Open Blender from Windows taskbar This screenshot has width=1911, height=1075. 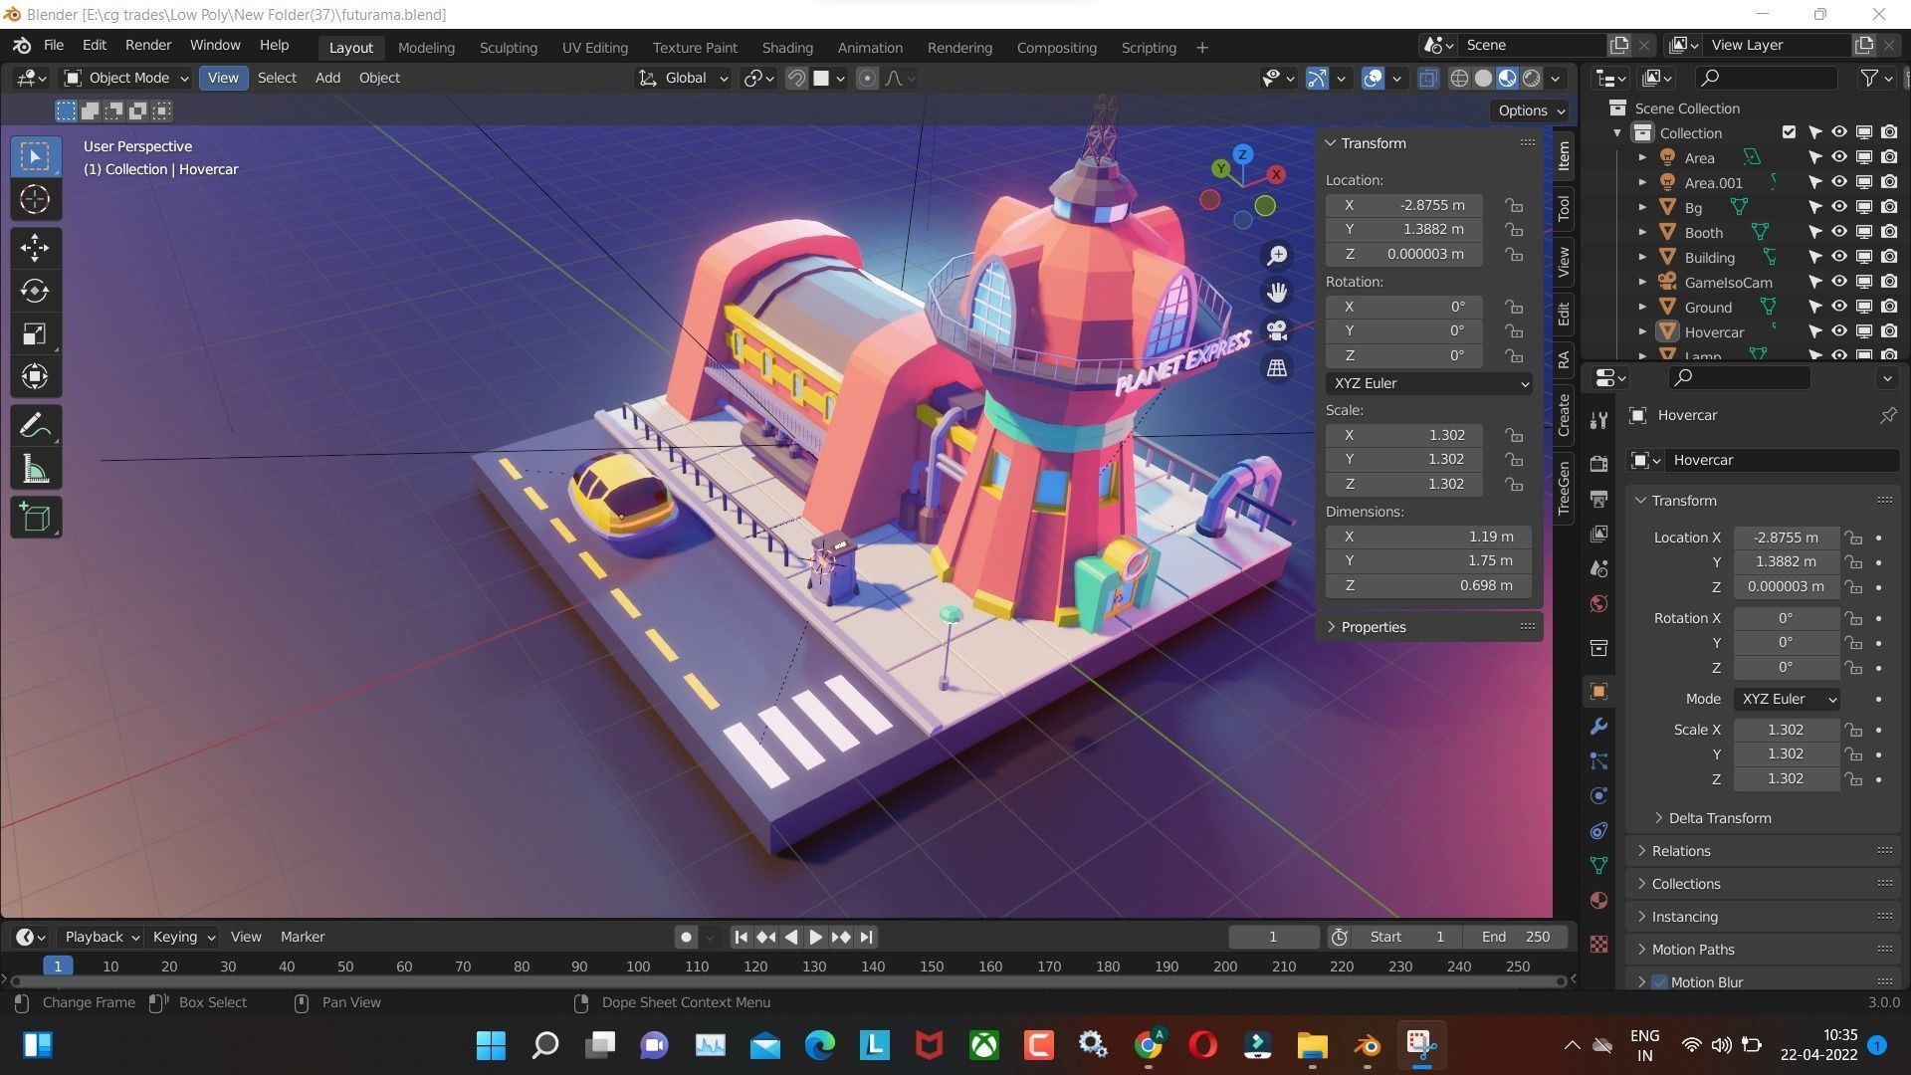pyautogui.click(x=1368, y=1045)
